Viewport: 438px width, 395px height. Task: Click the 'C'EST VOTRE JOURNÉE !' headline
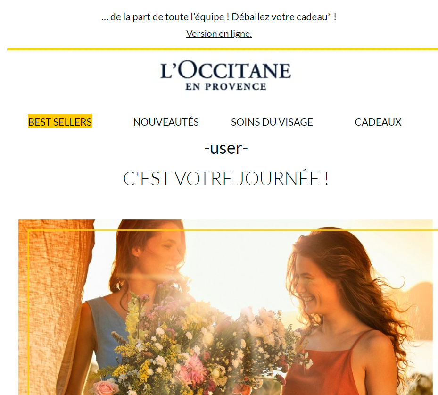(x=226, y=178)
